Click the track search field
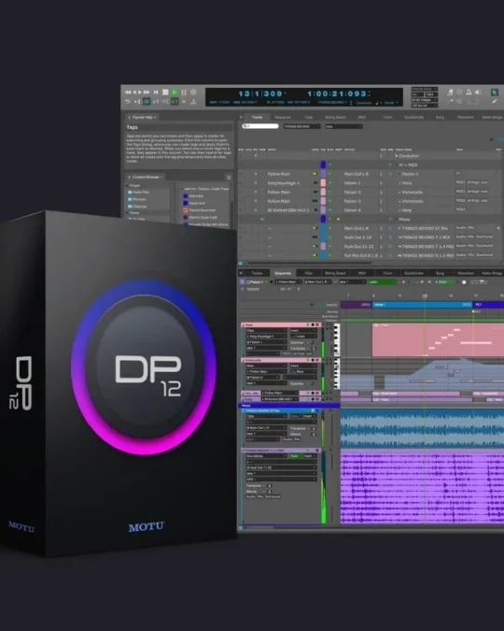The image size is (504, 631). click(260, 126)
